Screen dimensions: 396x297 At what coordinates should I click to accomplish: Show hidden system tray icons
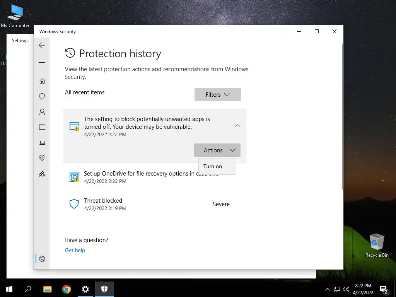tap(327, 289)
